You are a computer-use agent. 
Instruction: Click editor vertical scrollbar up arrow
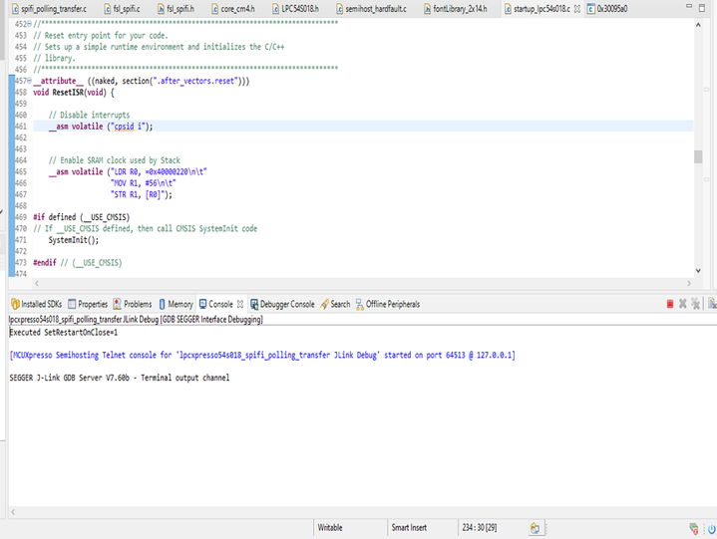(x=698, y=25)
